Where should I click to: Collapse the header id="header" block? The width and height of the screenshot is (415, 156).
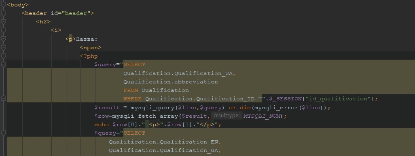coord(3,13)
